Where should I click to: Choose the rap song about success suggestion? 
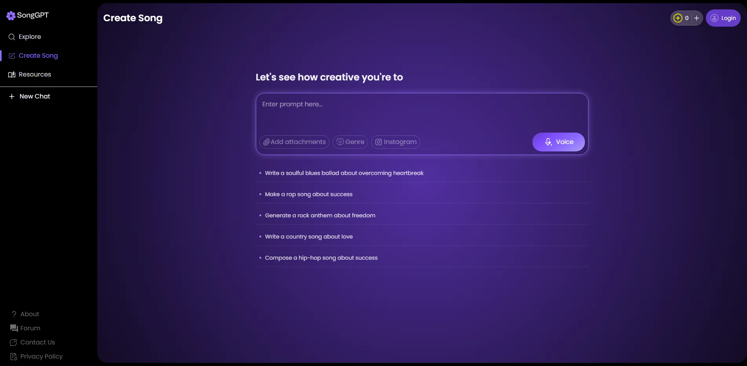tap(308, 194)
